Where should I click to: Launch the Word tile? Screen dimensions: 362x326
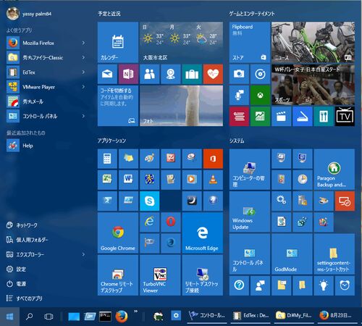128,180
